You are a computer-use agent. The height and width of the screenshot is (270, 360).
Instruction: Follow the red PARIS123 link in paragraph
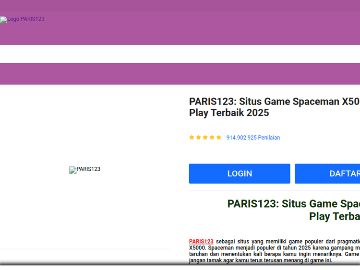201,242
